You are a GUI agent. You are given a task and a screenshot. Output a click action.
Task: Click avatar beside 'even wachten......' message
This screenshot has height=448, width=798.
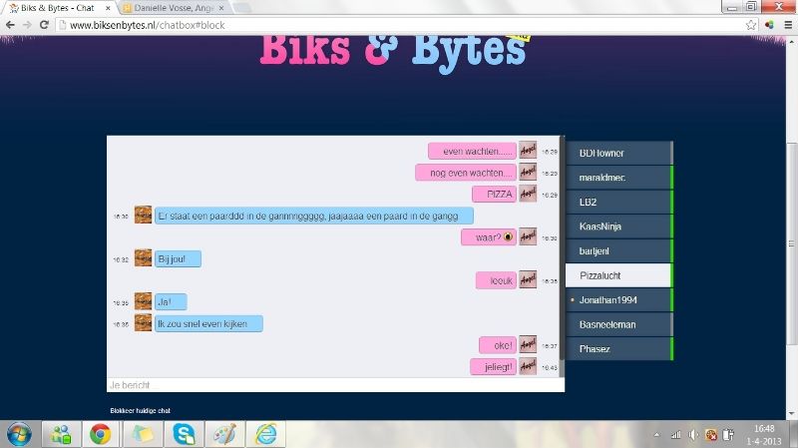coord(528,151)
